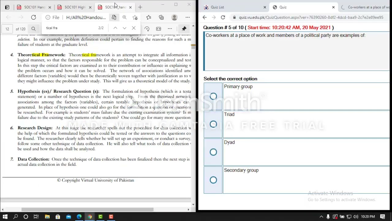Open the Favorites list in Edge
Image resolution: width=392 pixels, height=221 pixels.
point(149,17)
